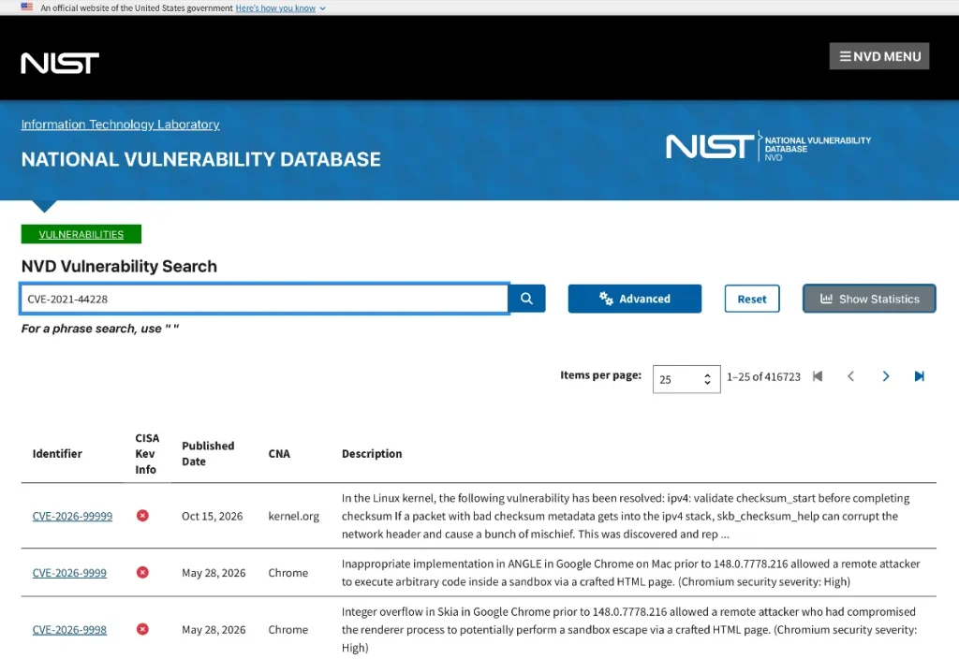Click the US flag icon in top banner
959x659 pixels.
coord(27,7)
